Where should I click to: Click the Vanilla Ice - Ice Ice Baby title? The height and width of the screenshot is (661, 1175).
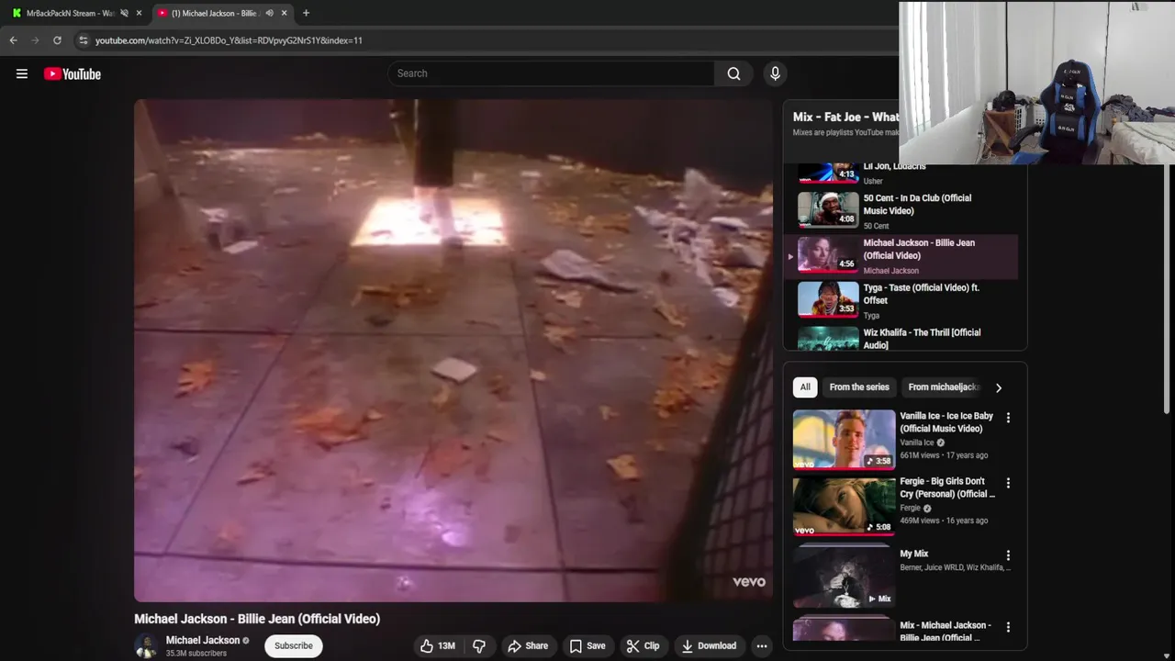(946, 422)
